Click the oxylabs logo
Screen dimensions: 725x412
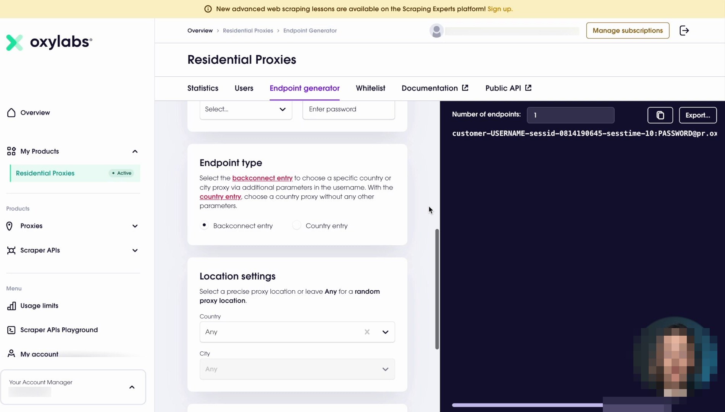click(x=49, y=42)
